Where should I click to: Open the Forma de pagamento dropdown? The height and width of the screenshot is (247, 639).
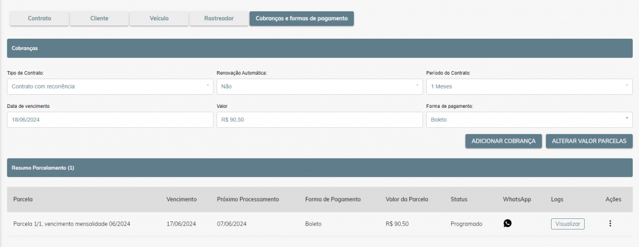529,119
